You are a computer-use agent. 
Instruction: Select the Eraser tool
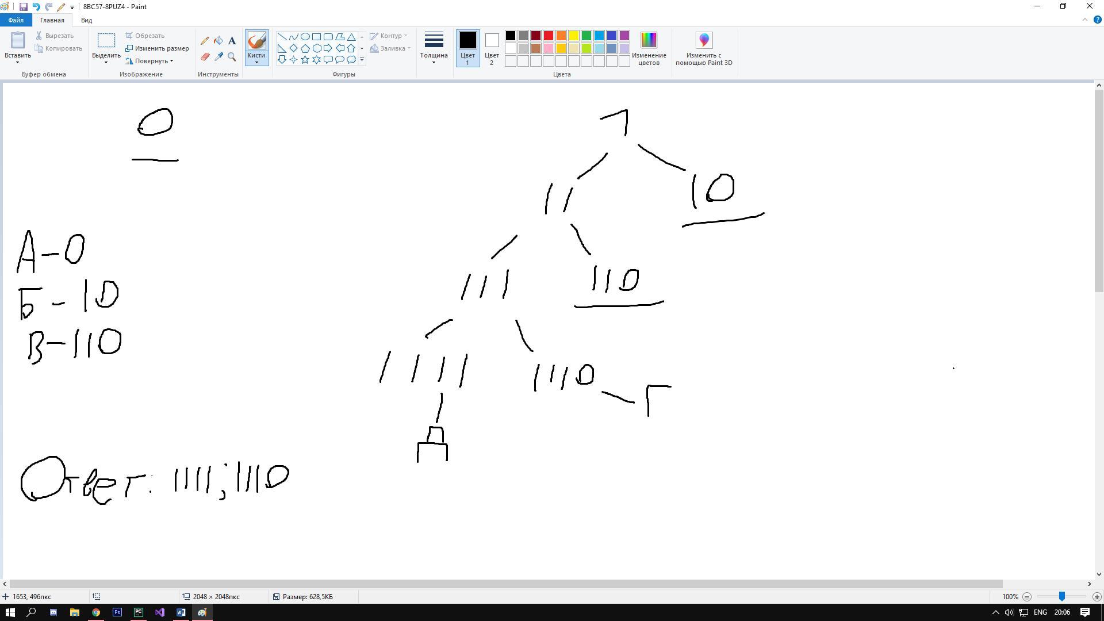pos(205,56)
